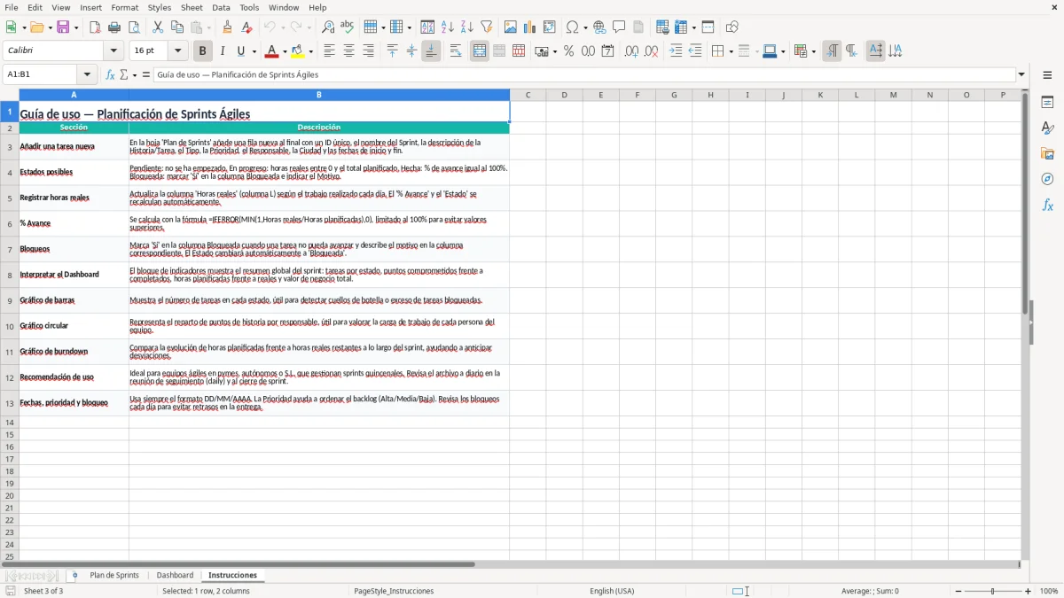Click the Clone formatting paintbrush
The image size is (1064, 598).
(x=228, y=27)
